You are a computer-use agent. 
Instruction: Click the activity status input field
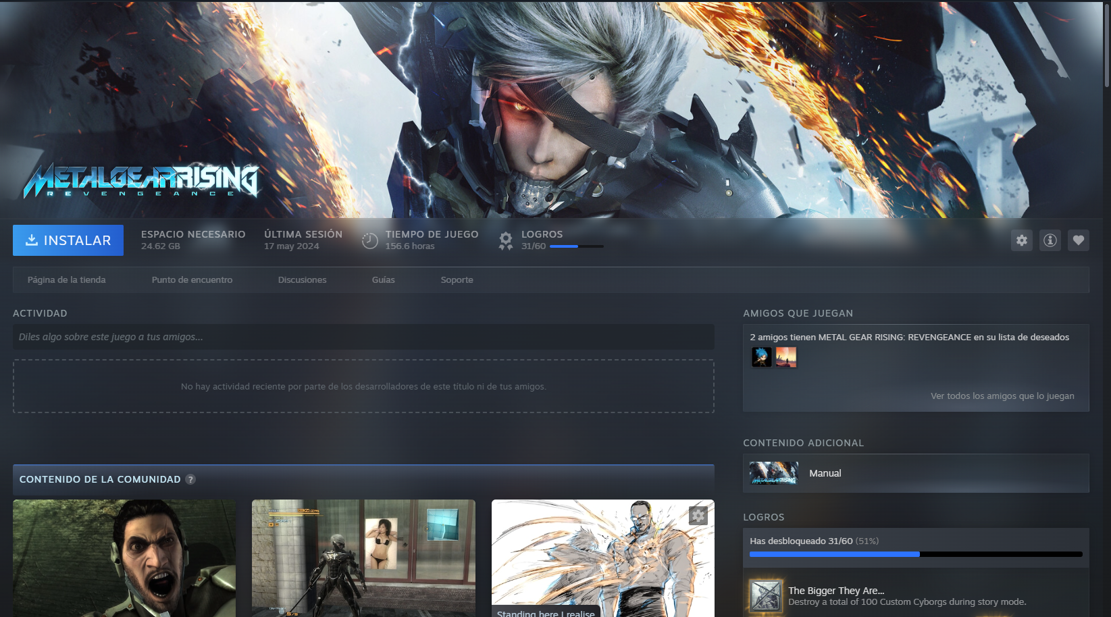[363, 337]
